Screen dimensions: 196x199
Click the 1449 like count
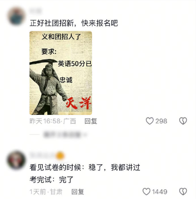tap(160, 192)
